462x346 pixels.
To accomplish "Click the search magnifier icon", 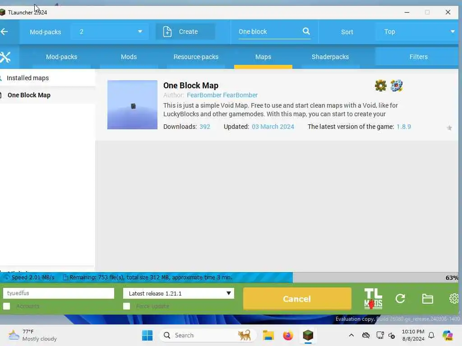I will 306,31.
